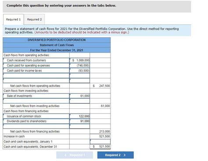Click the empty financing activity row label
Image resolution: width=208 pixels, height=161 pixels.
(x=36, y=126)
